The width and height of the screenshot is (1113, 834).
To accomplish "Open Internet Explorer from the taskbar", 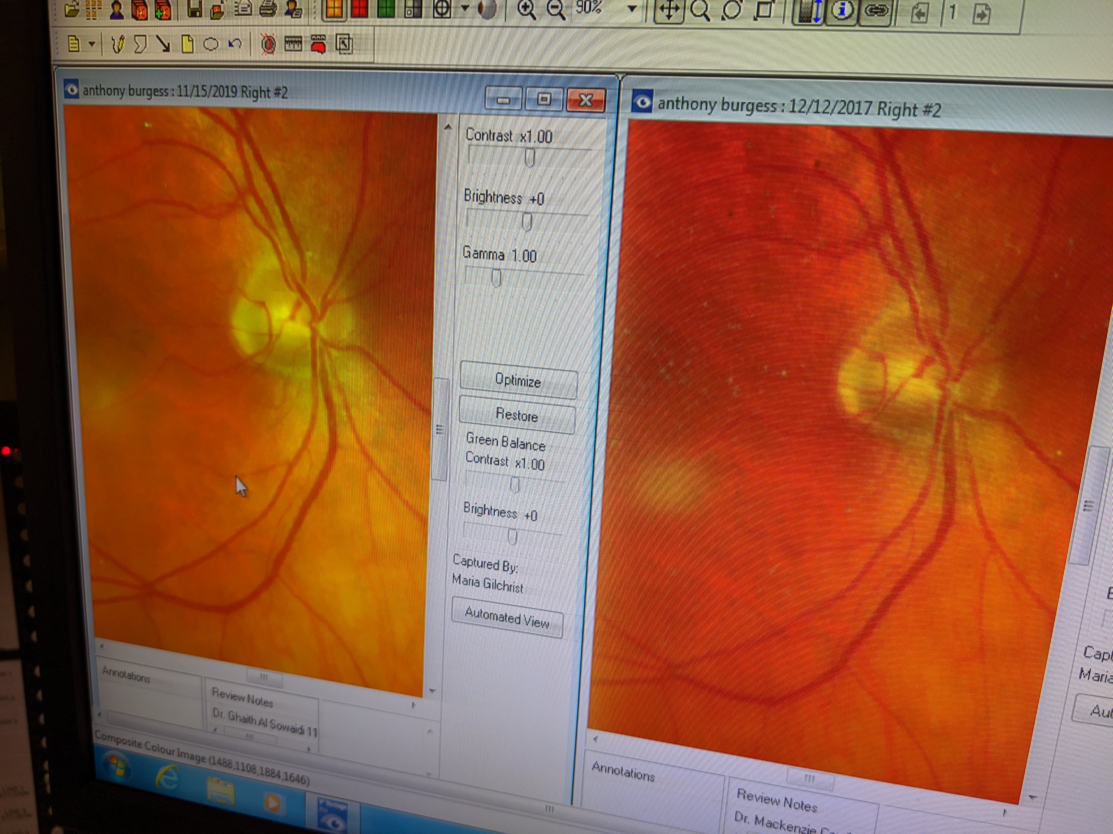I will tap(168, 778).
